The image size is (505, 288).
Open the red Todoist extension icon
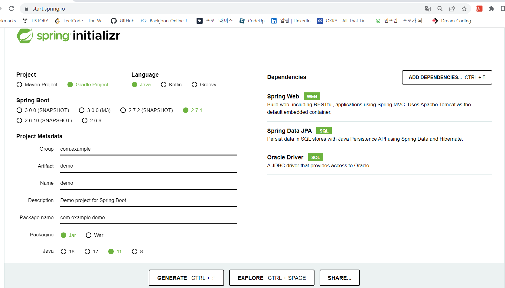pyautogui.click(x=479, y=9)
